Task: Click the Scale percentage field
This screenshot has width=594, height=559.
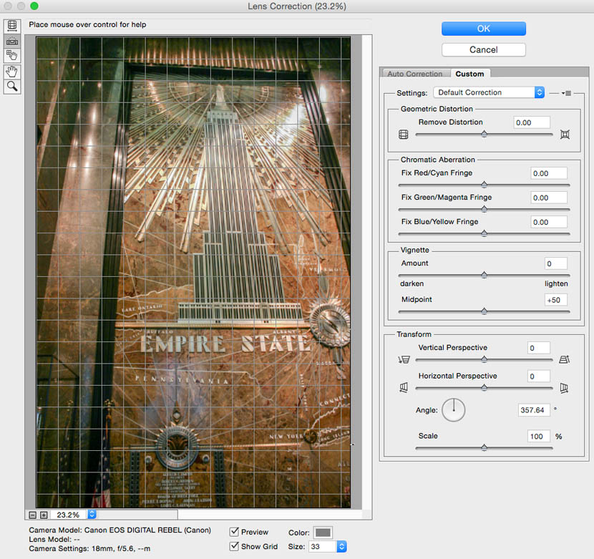Action: point(539,436)
